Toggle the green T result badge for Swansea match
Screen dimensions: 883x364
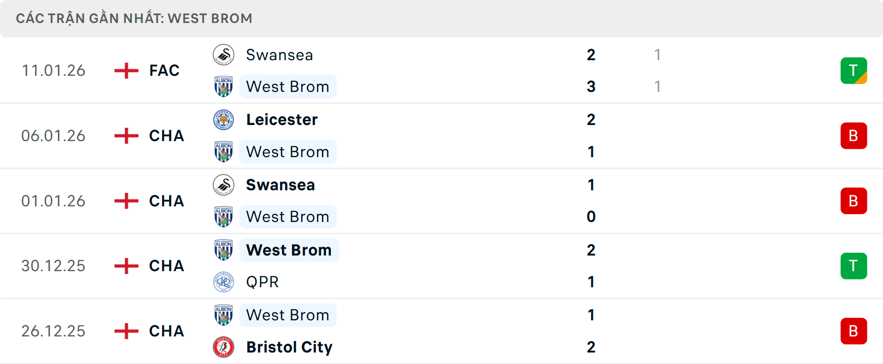coord(854,70)
